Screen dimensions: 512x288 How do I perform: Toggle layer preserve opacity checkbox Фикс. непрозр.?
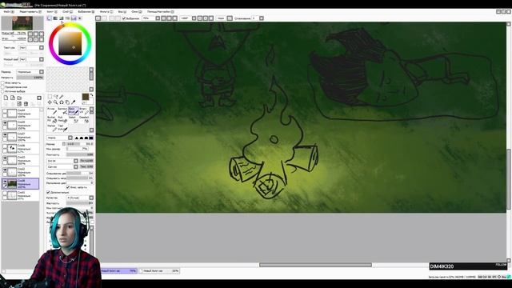tap(2, 83)
